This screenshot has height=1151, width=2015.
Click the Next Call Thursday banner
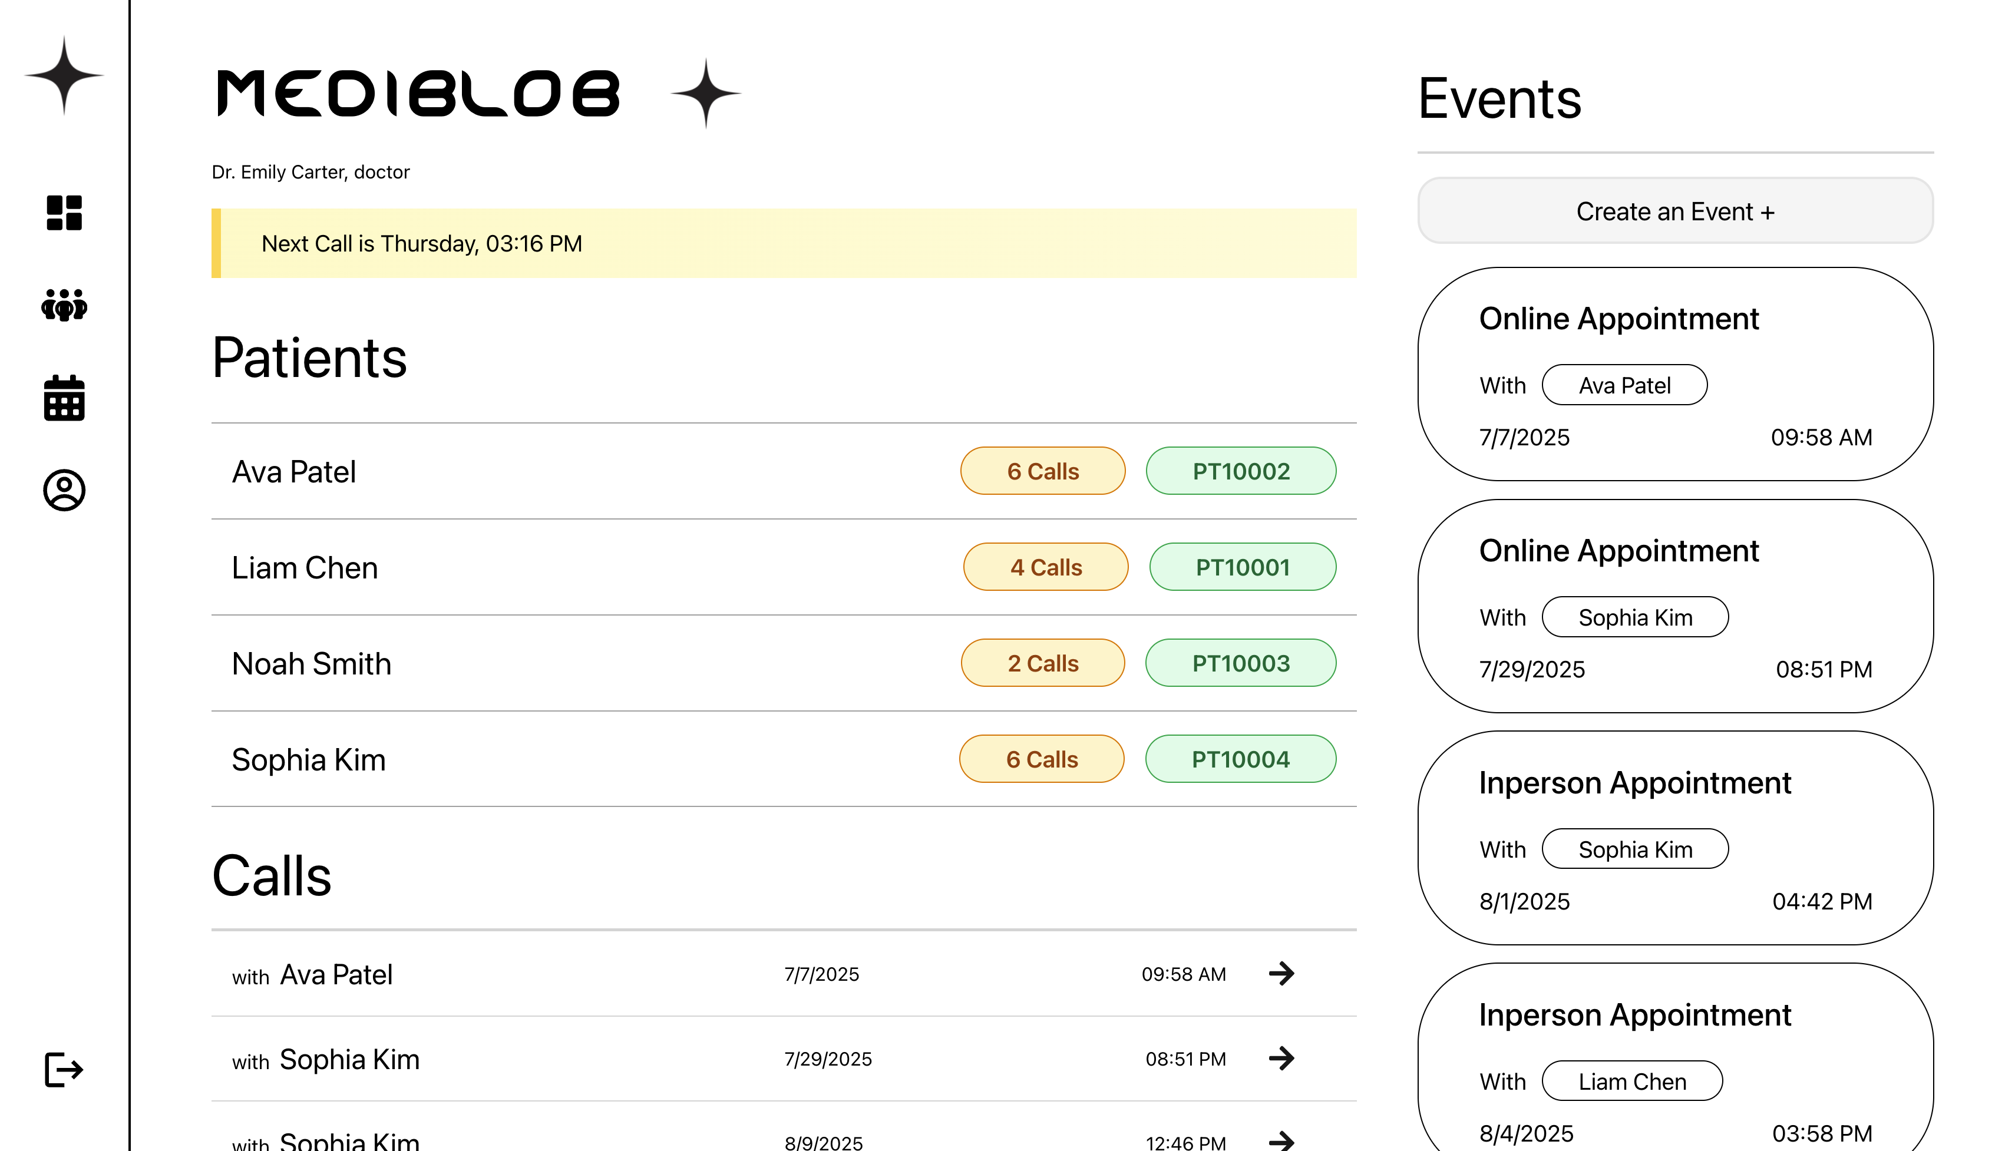pyautogui.click(x=782, y=243)
